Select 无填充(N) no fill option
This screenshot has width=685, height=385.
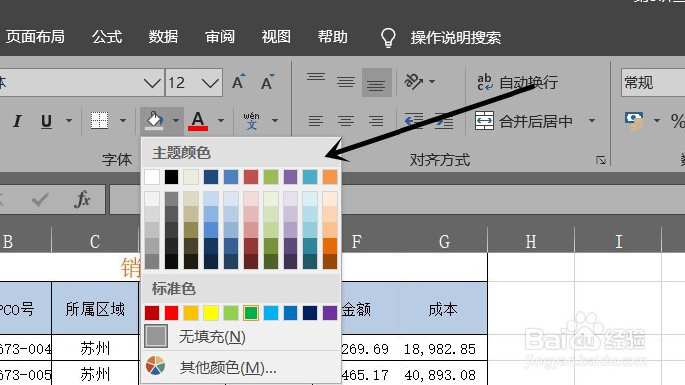coord(240,337)
